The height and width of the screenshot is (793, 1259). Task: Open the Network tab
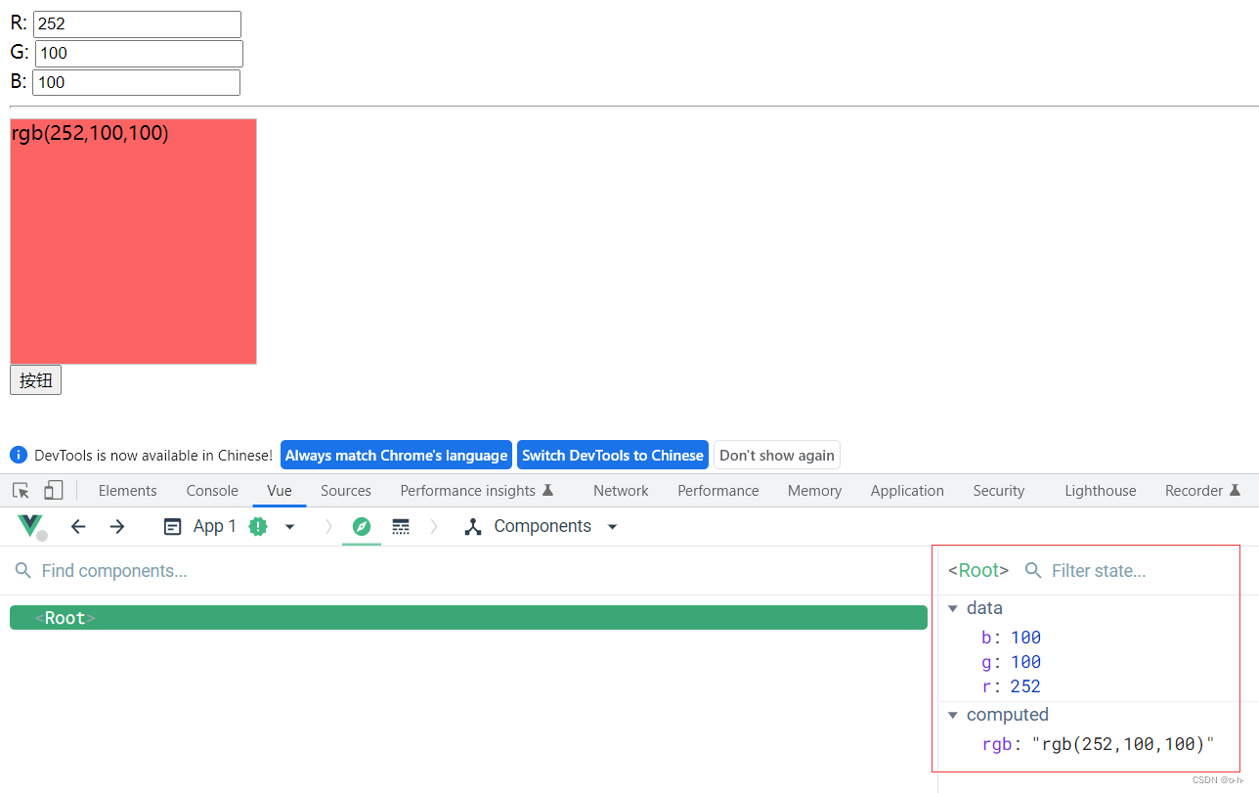pos(621,490)
